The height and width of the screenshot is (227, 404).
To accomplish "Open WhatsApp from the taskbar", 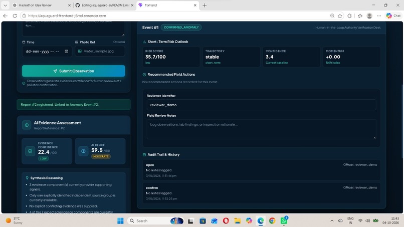I will [x=284, y=220].
